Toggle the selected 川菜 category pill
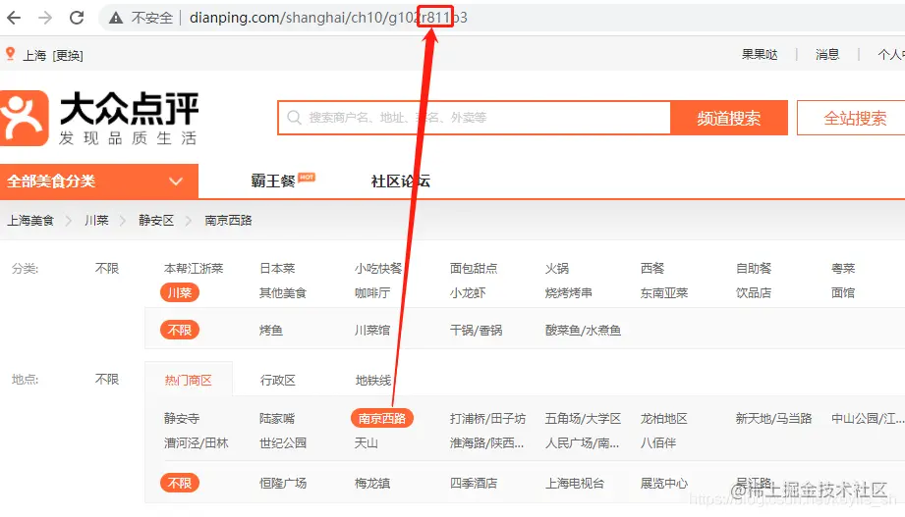905x517 pixels. [180, 292]
